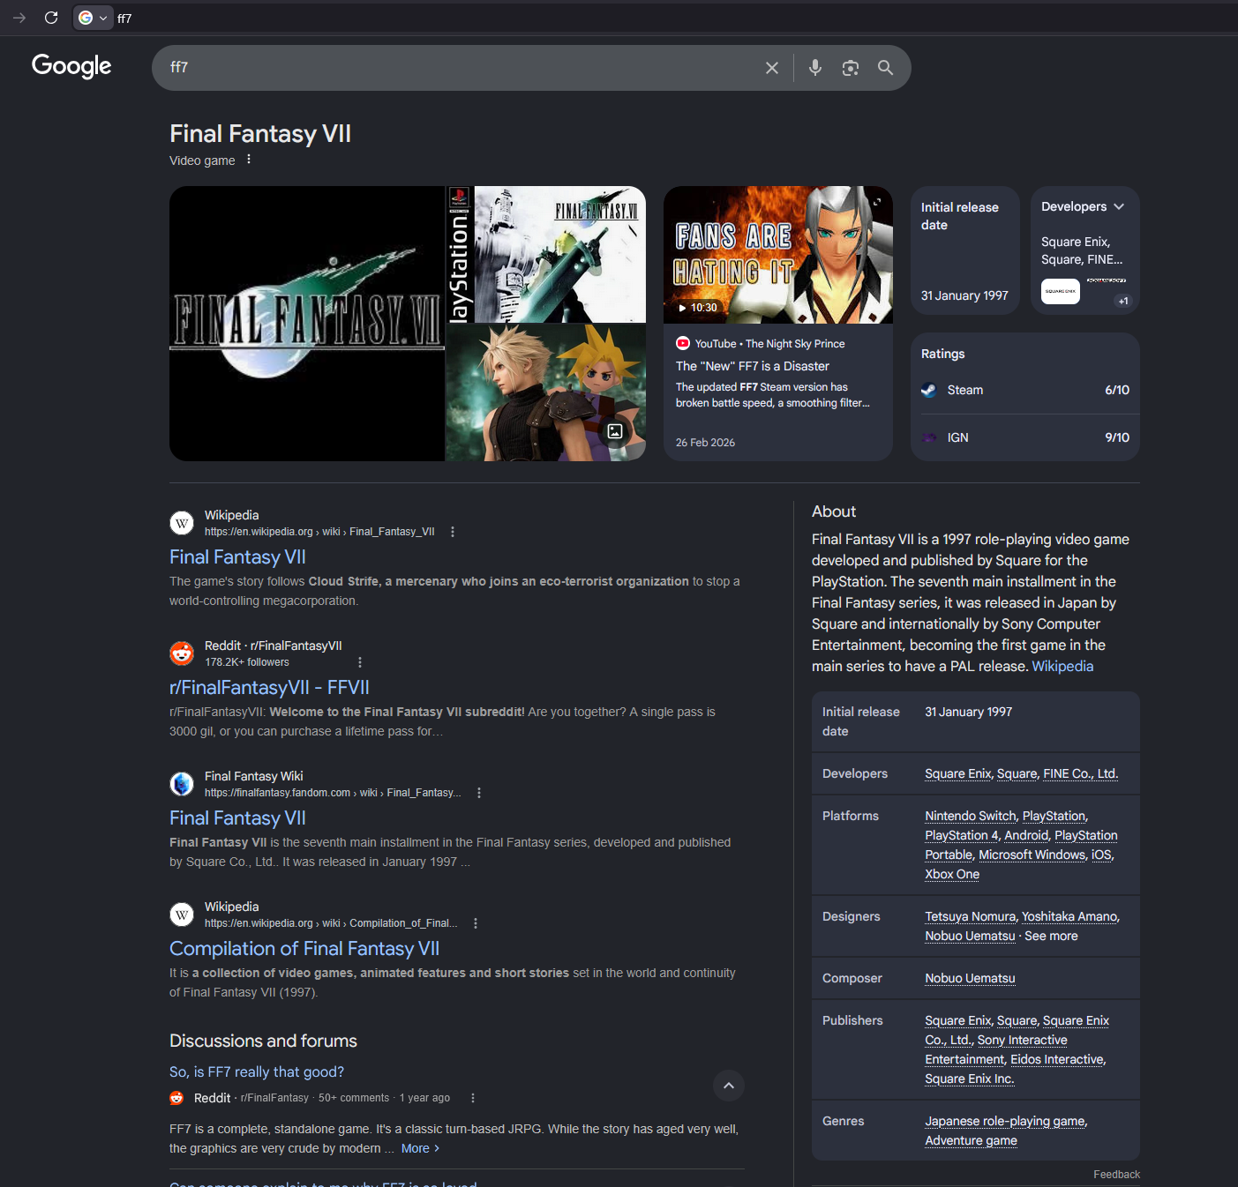Open more options next to Video game
Screen dimensions: 1238x1187
click(249, 160)
